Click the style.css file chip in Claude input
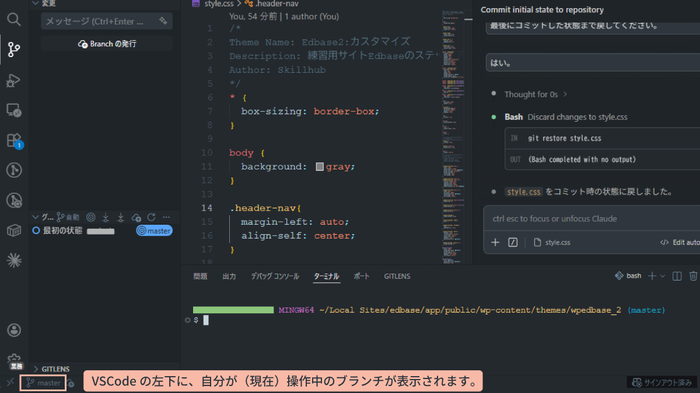The width and height of the screenshot is (700, 393). click(552, 242)
